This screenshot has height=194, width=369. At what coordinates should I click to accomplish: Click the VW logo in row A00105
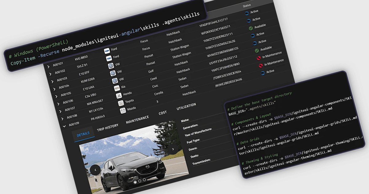pos(115,81)
